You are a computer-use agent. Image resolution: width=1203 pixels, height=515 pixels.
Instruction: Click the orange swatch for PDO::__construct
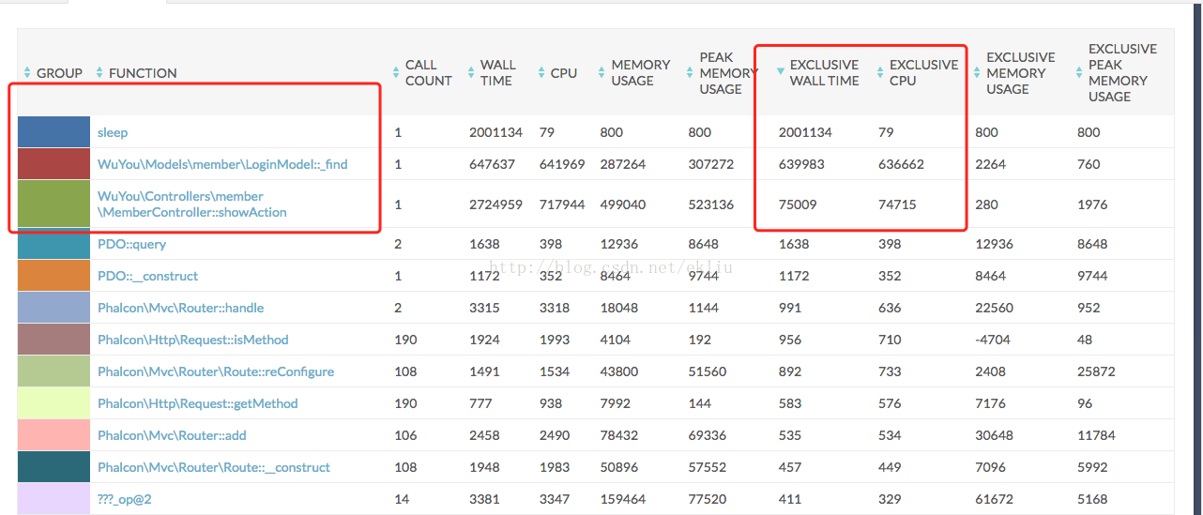tap(53, 276)
